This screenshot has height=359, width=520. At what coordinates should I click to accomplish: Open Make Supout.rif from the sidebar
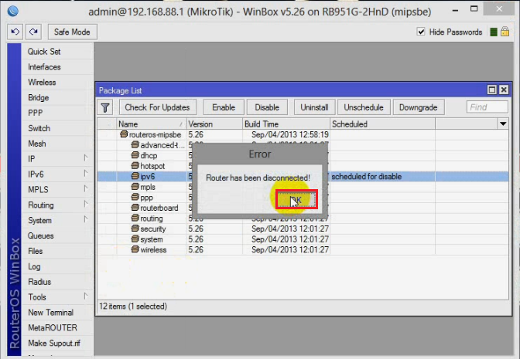[54, 343]
